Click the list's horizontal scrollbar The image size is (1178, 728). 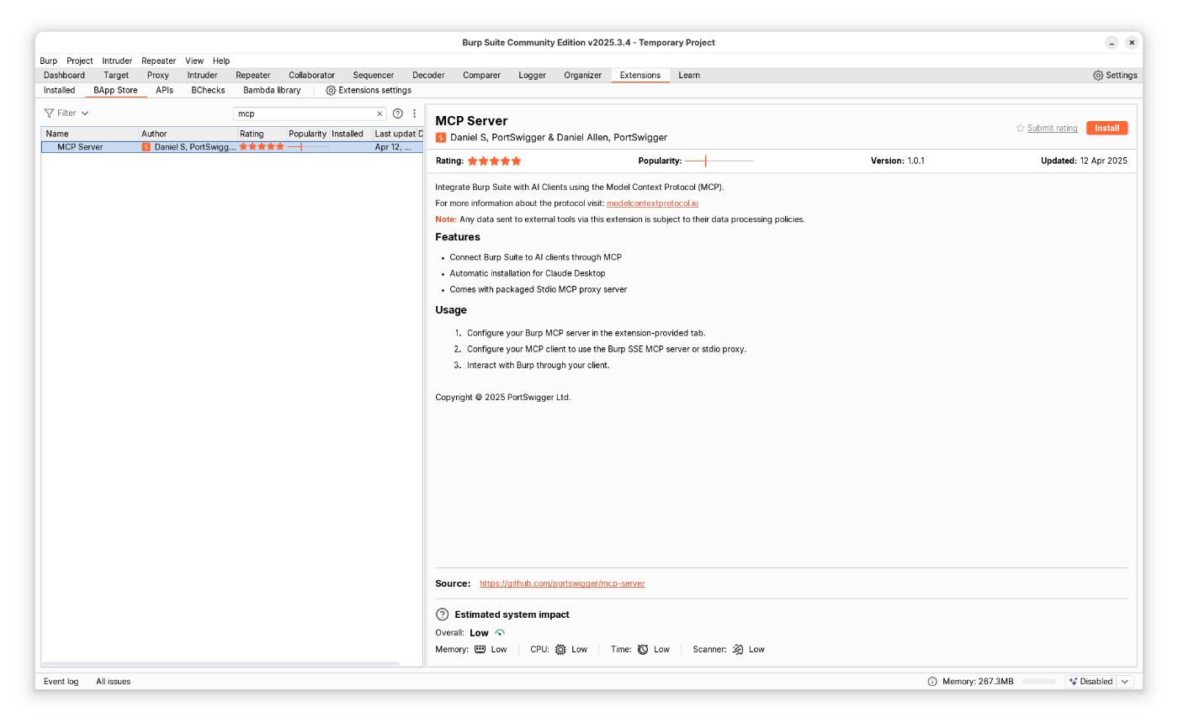tap(220, 664)
